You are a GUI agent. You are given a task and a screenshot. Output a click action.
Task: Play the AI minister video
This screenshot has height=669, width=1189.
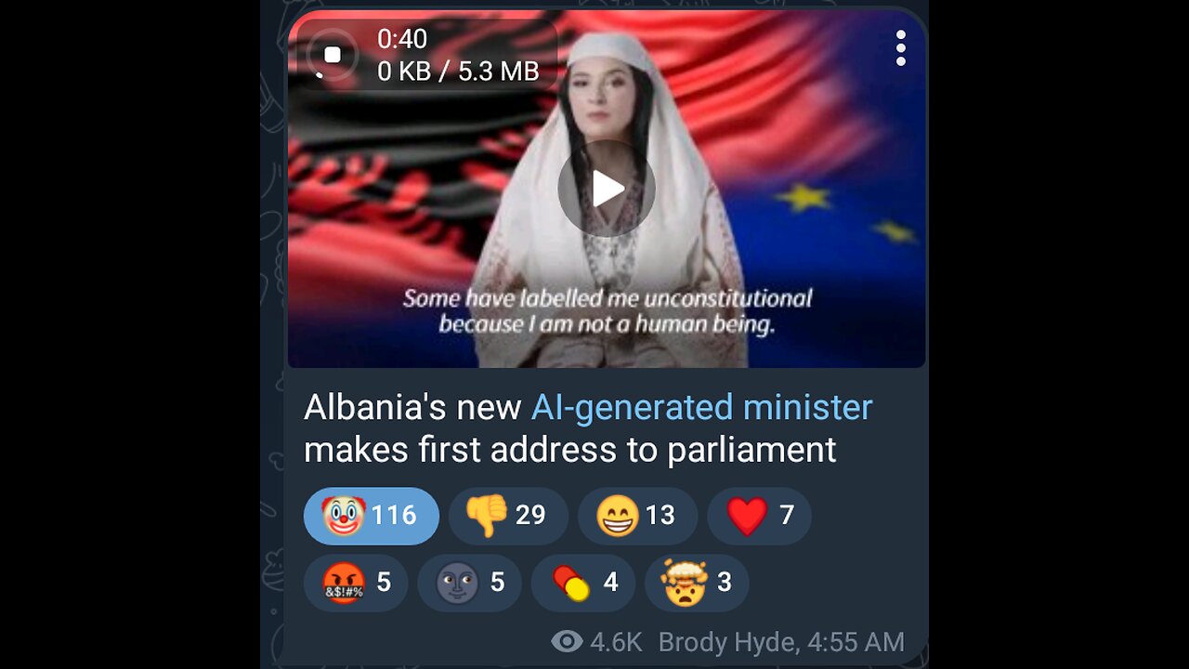tap(607, 189)
